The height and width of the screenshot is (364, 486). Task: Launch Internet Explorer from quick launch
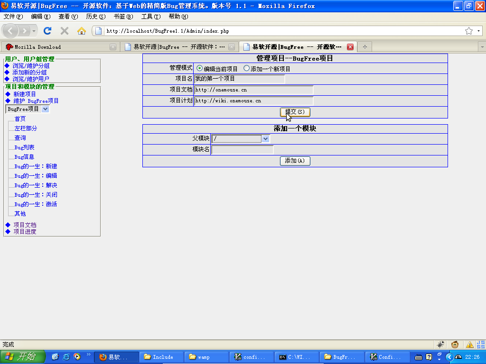[66, 356]
